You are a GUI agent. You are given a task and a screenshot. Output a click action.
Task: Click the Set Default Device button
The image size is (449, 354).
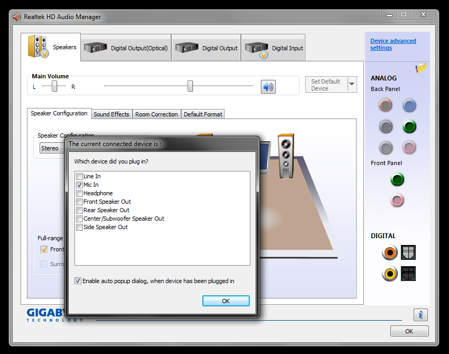click(326, 85)
